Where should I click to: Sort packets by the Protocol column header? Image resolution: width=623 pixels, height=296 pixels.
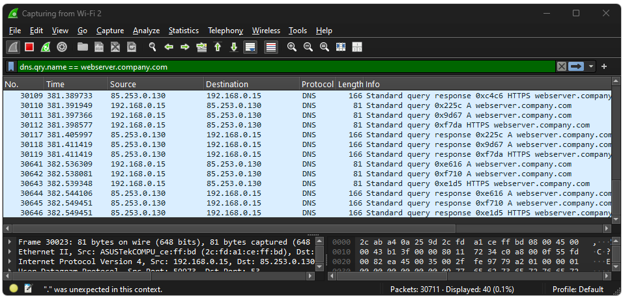pyautogui.click(x=317, y=84)
